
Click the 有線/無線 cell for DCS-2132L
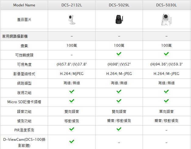point(72,83)
